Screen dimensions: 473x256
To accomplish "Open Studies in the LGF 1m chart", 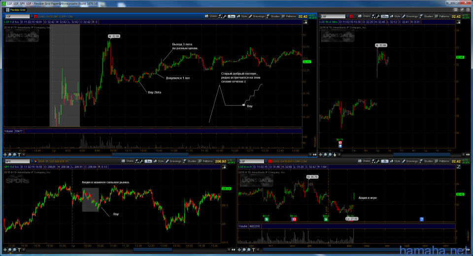I will click(x=273, y=16).
